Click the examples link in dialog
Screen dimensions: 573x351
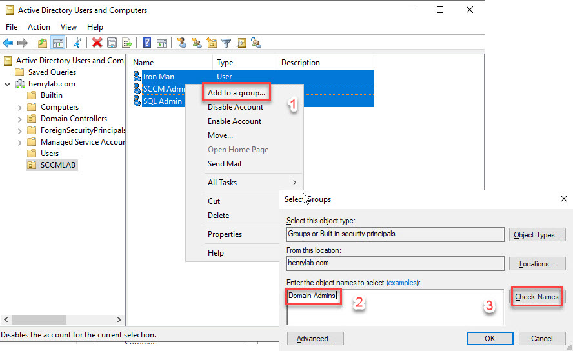tap(403, 283)
